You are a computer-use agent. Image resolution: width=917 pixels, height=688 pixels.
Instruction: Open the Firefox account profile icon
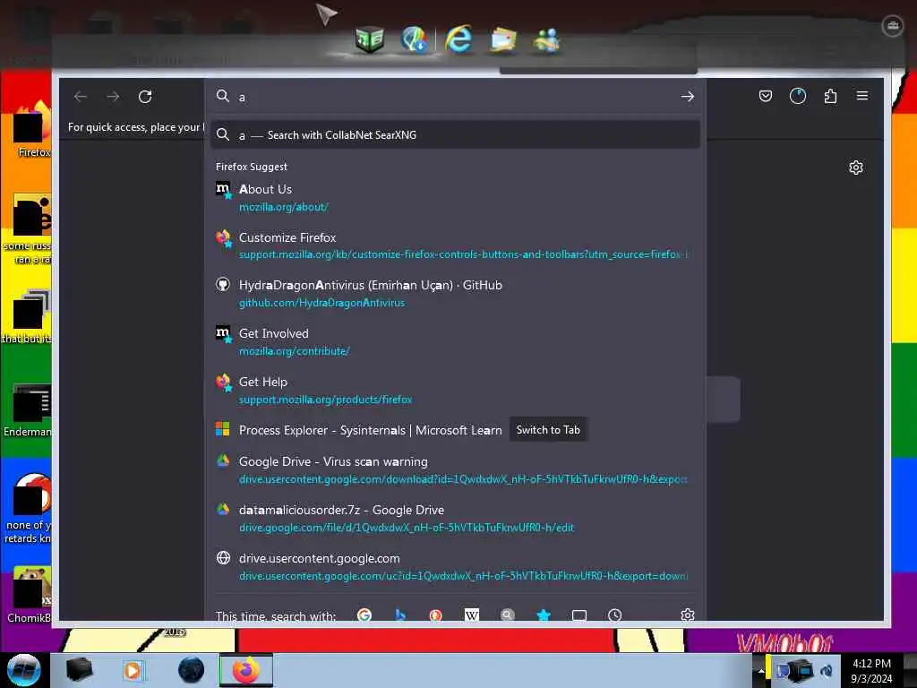click(x=798, y=96)
